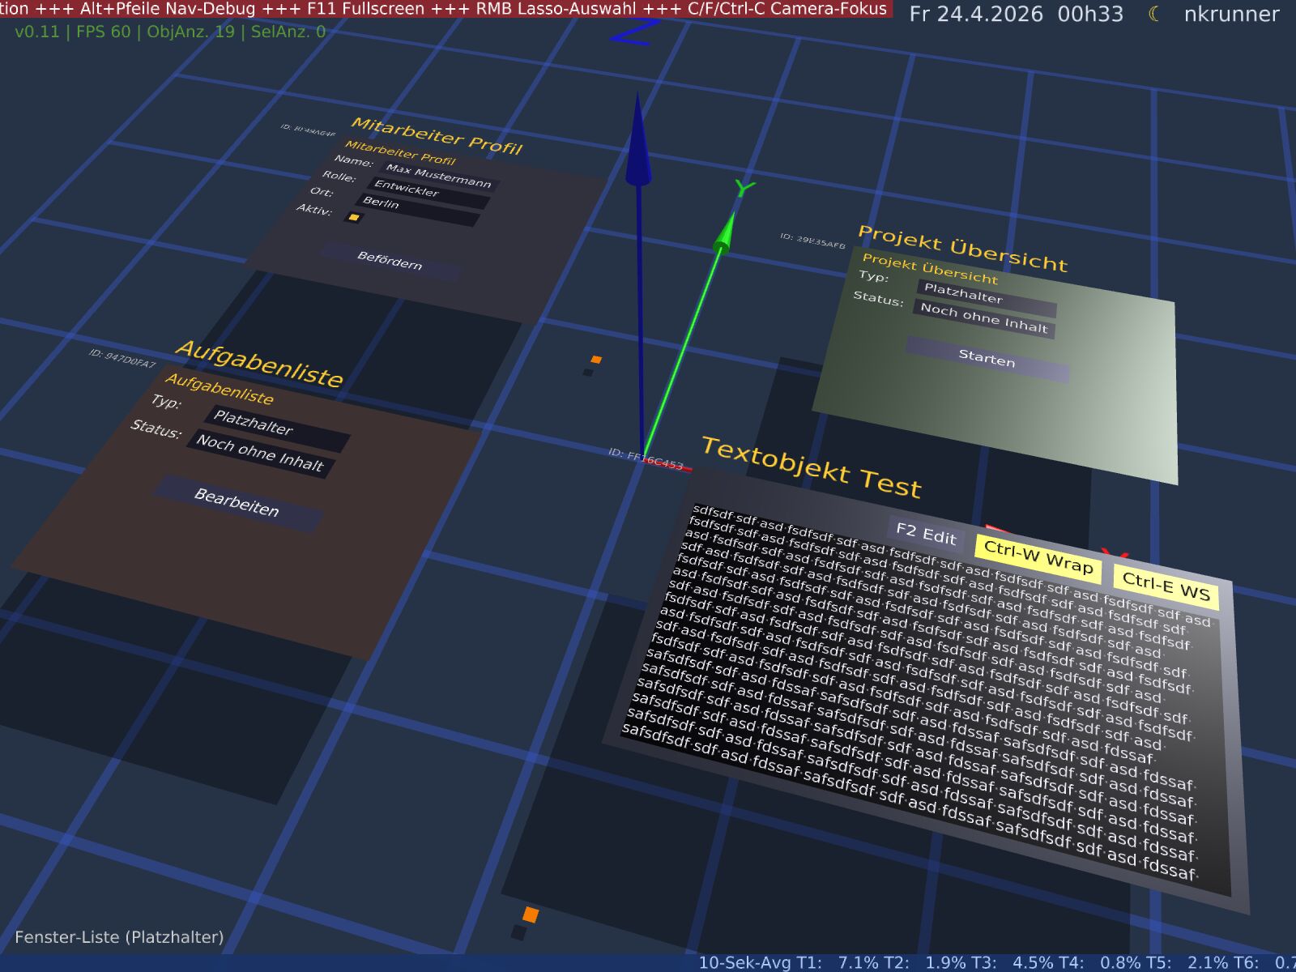Image resolution: width=1296 pixels, height=972 pixels.
Task: Click the Name field 'Max Mustermann'
Action: [438, 175]
